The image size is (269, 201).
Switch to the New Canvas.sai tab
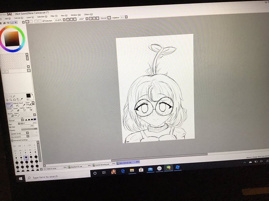(x=128, y=162)
